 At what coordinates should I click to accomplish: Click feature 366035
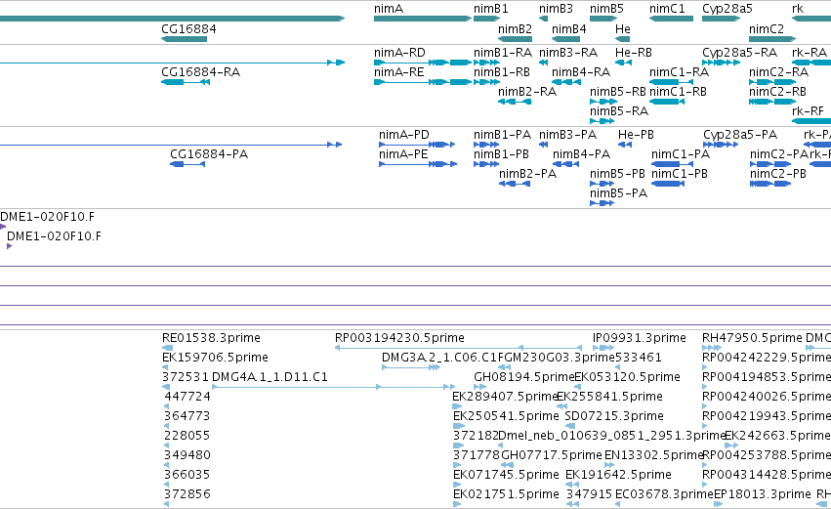coord(166,485)
